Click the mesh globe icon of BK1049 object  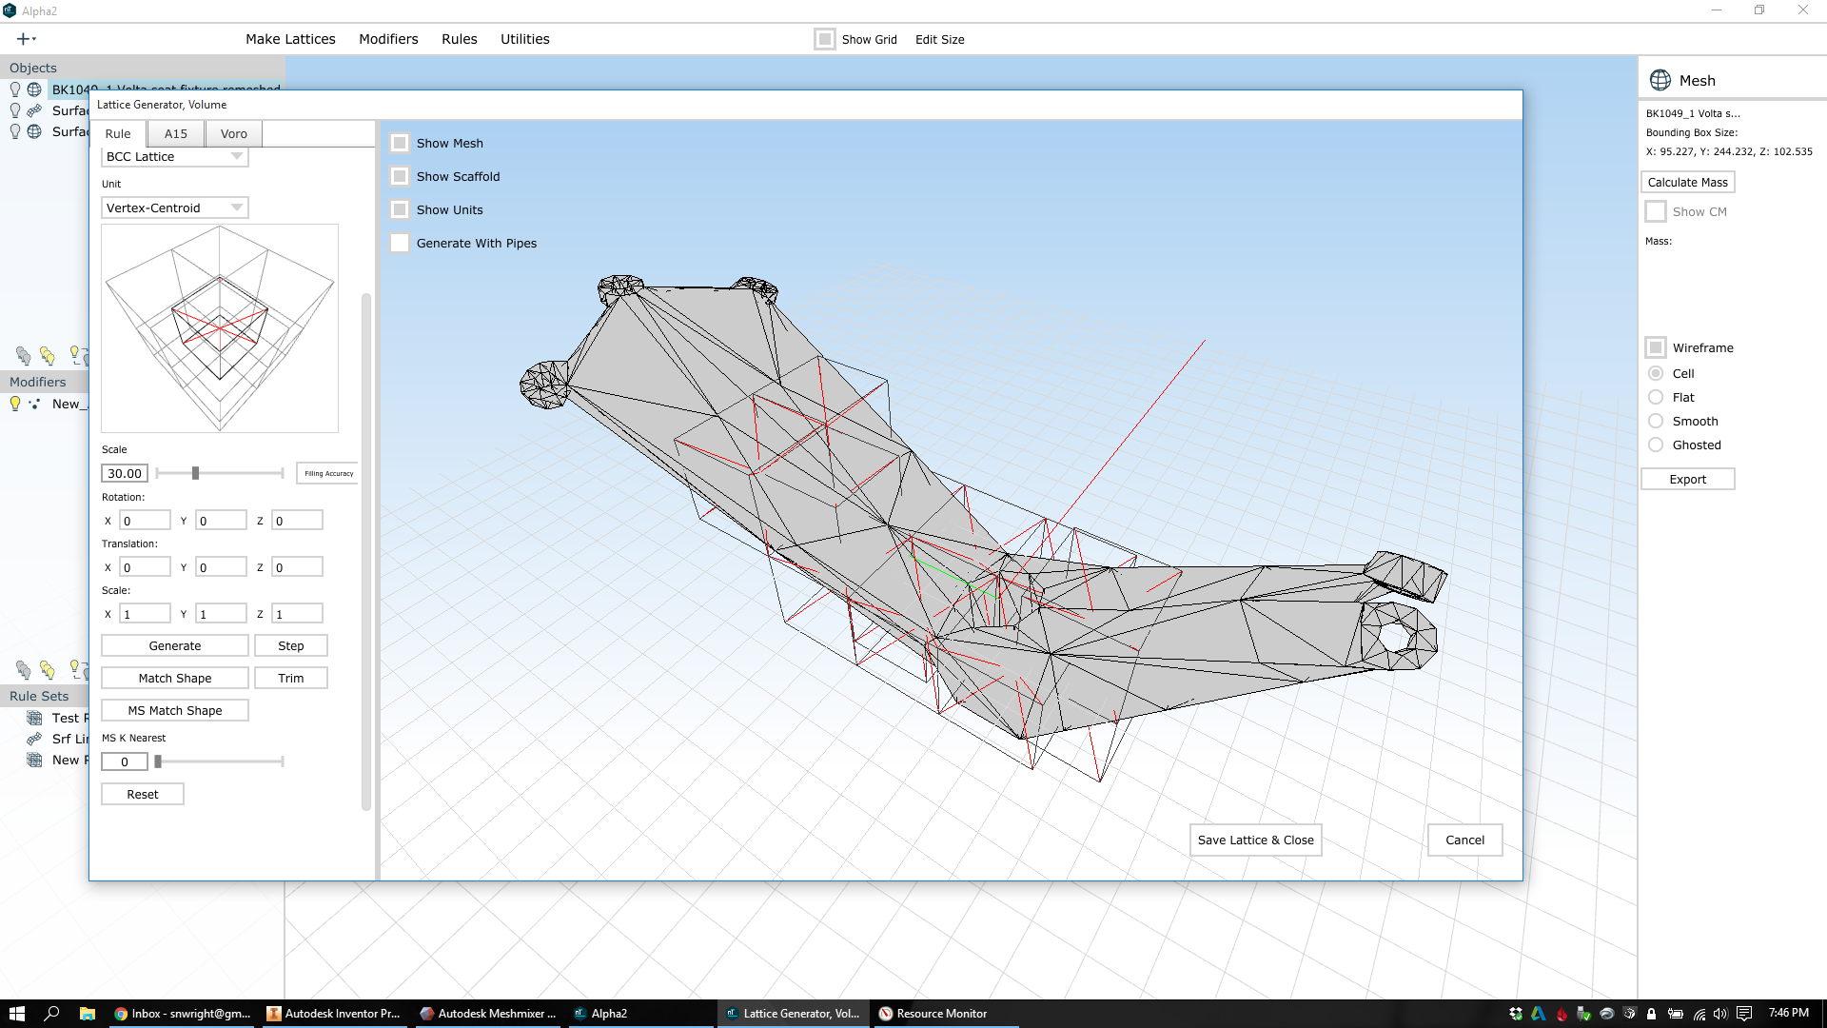tap(34, 89)
